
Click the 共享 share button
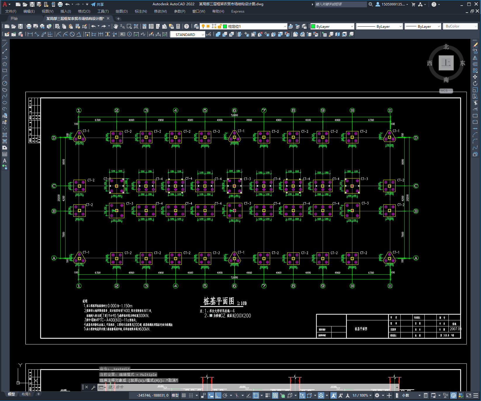point(97,4)
